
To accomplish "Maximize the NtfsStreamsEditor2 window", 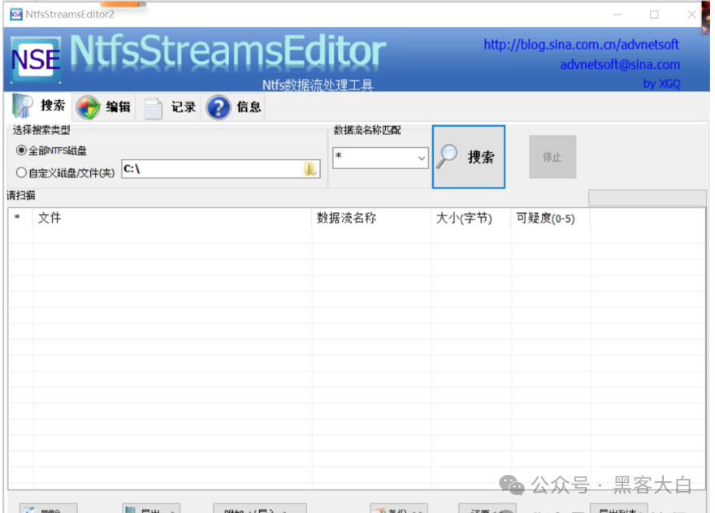I will point(654,14).
